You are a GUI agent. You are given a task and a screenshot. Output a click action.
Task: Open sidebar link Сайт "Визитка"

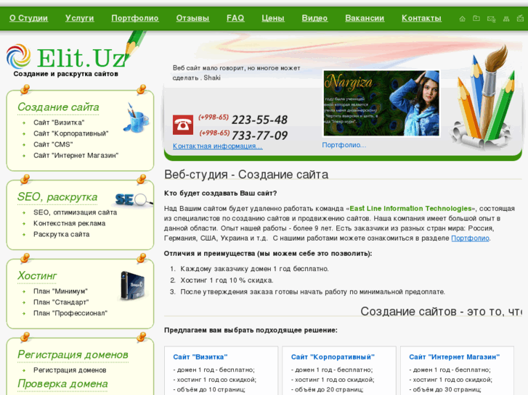[x=59, y=122]
